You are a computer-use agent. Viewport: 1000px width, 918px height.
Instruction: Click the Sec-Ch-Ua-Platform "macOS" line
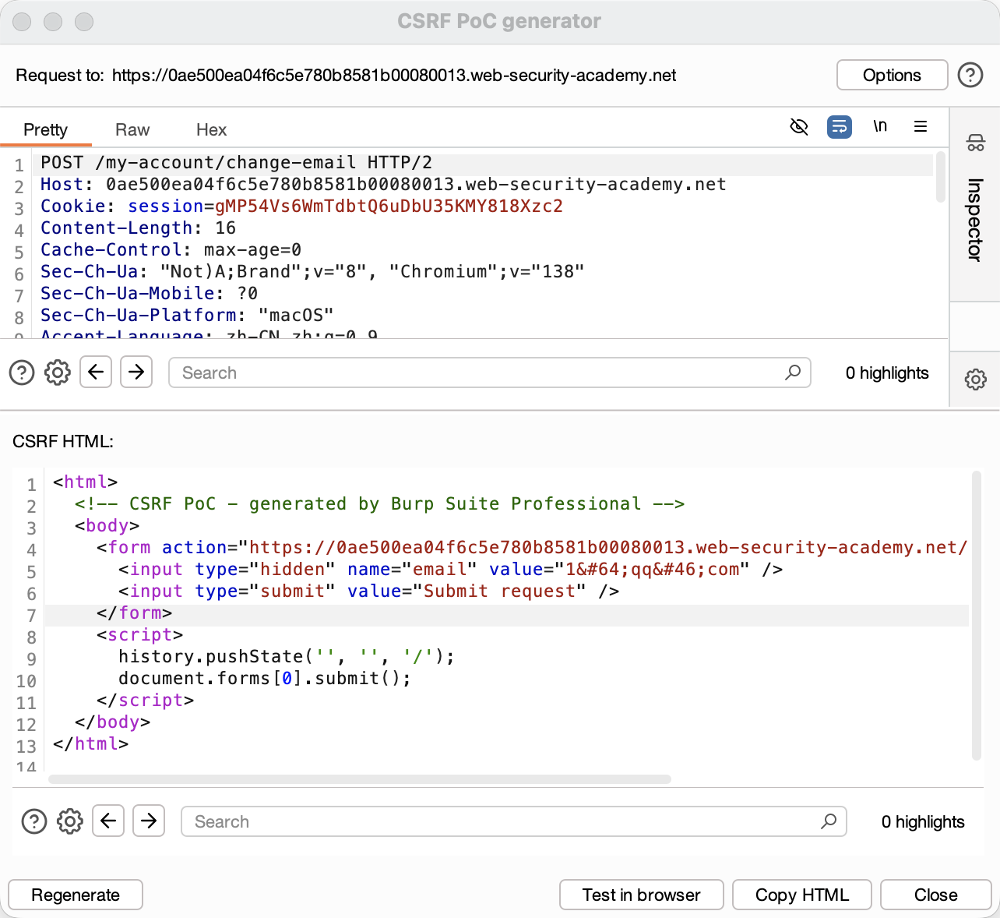click(x=187, y=316)
